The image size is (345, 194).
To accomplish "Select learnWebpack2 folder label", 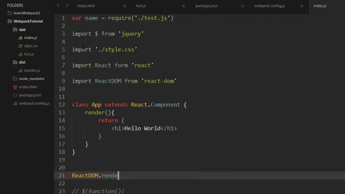I will (27, 13).
